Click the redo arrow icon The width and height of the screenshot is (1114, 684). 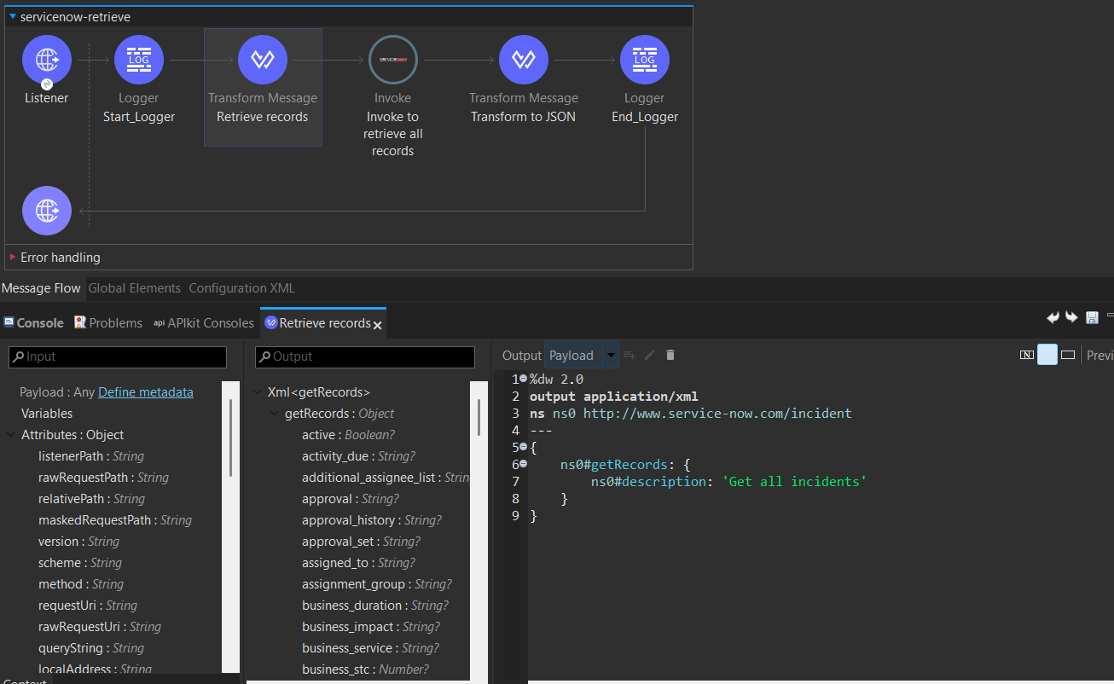click(1072, 317)
